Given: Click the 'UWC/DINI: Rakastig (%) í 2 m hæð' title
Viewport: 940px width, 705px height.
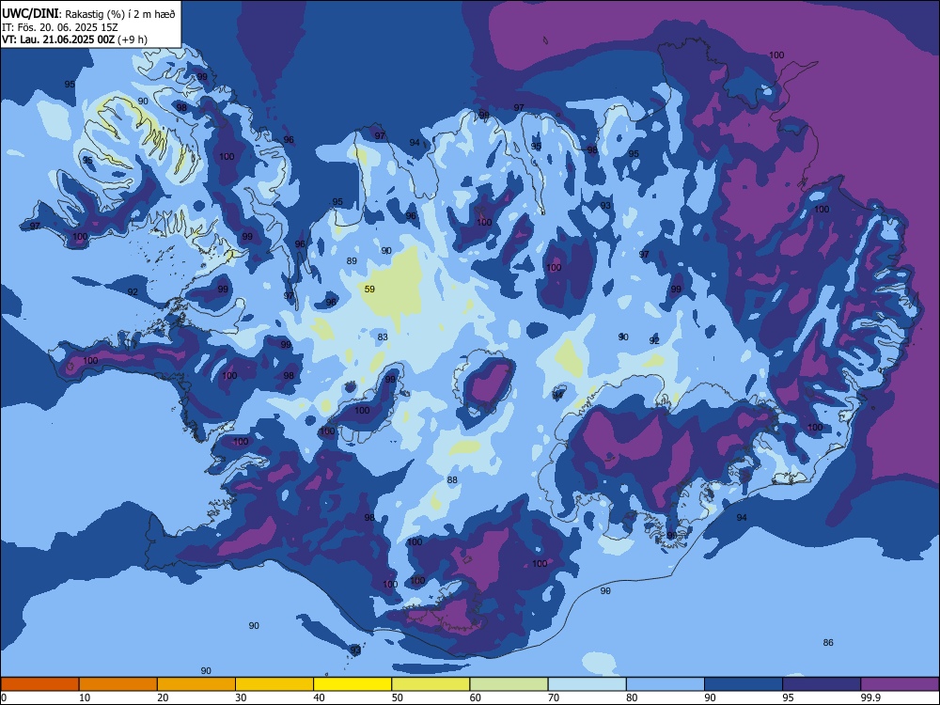Looking at the screenshot, I should point(88,14).
